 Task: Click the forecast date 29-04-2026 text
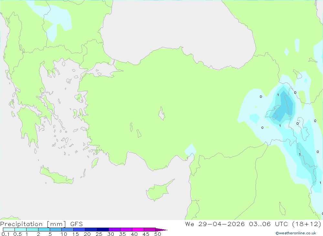pos(222,224)
